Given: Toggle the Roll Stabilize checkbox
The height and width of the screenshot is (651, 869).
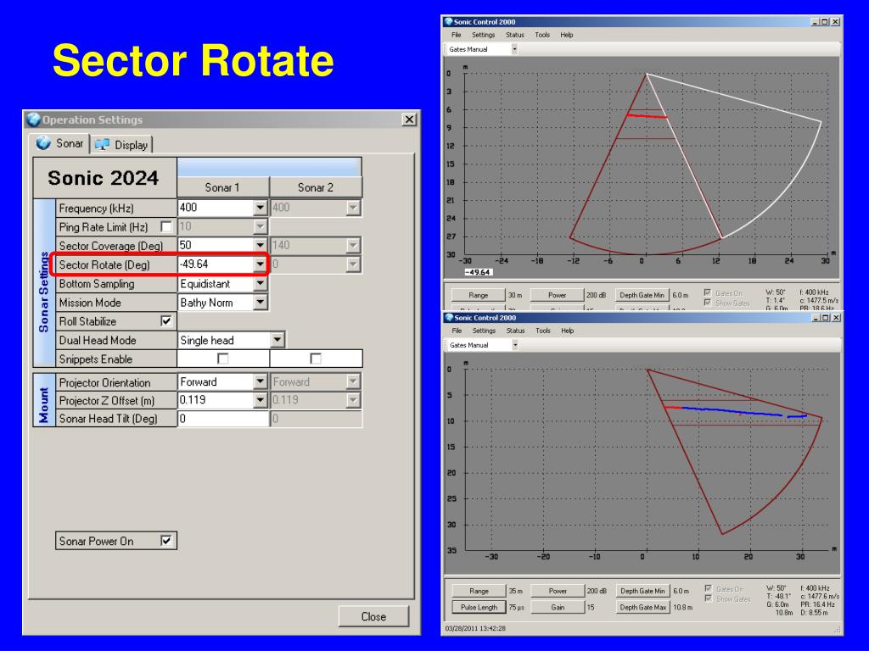Looking at the screenshot, I should [x=165, y=321].
